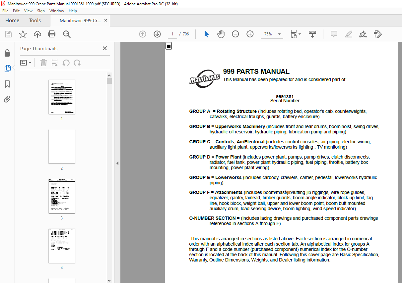The image size is (402, 283).
Task: Click the insert pages icon in thumbnails
Action: 55,63
